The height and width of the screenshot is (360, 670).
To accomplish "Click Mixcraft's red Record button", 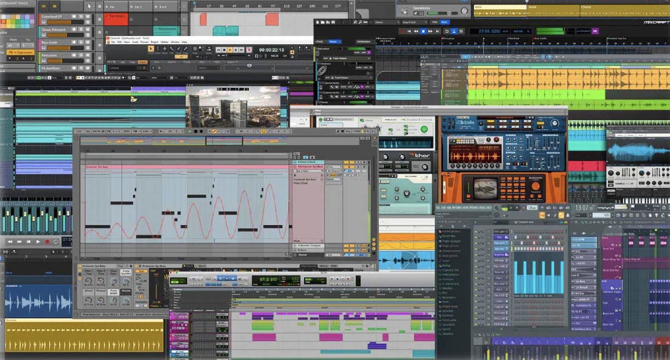I will click(402, 31).
